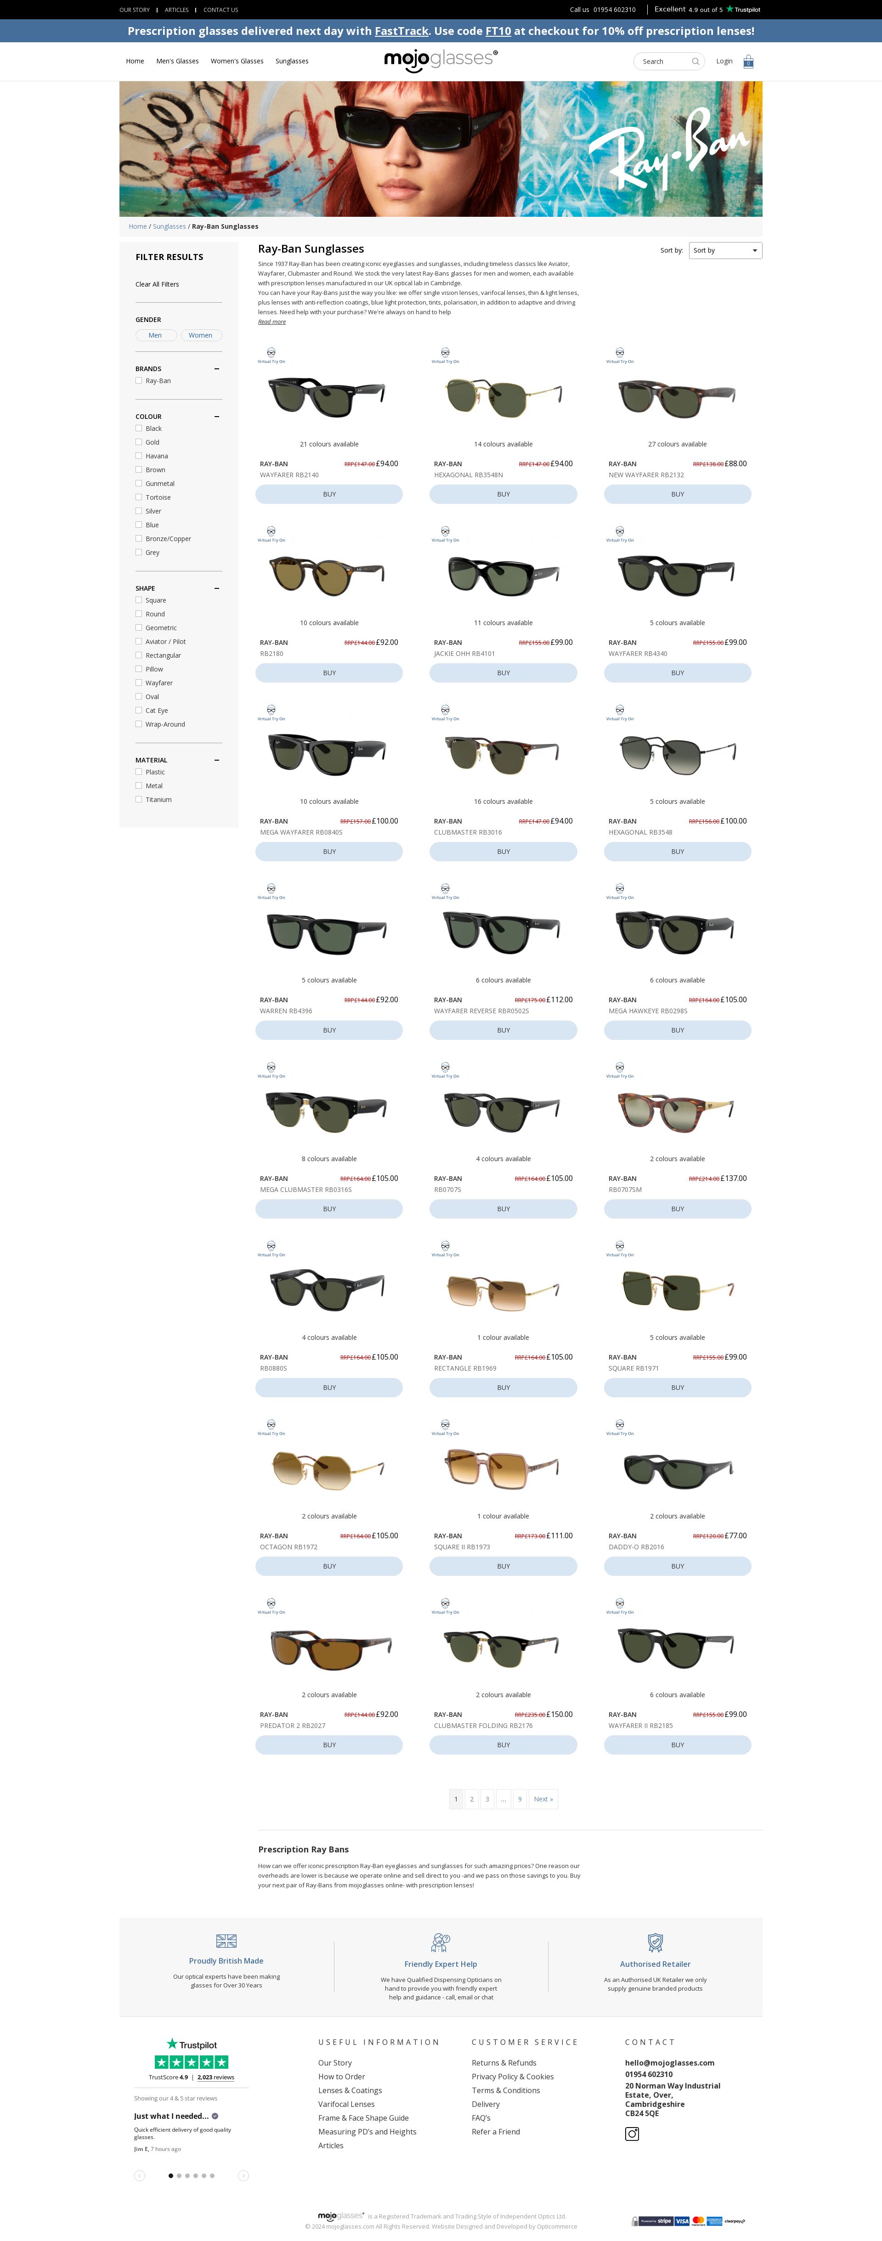Screen dimensions: 882x2241
Task: Go to Next page of results
Action: (x=543, y=1799)
